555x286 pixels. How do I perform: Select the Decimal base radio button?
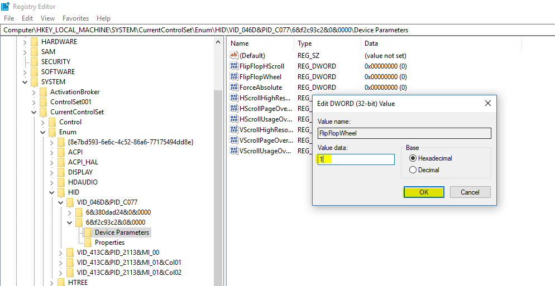point(413,170)
